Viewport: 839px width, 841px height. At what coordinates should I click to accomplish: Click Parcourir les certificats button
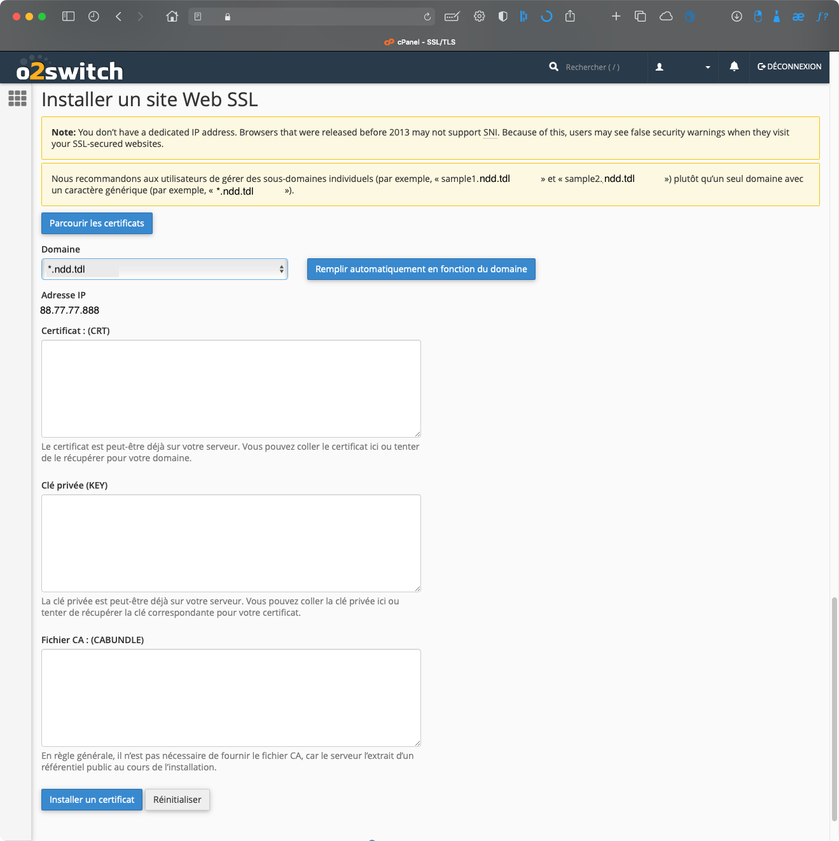[97, 223]
